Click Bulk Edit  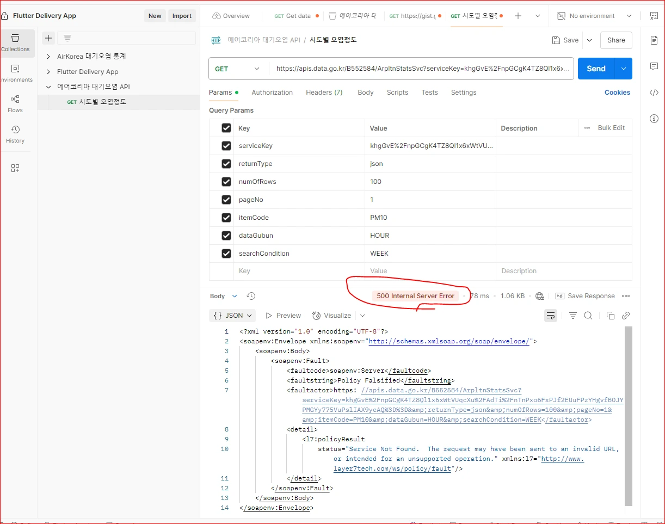(611, 128)
